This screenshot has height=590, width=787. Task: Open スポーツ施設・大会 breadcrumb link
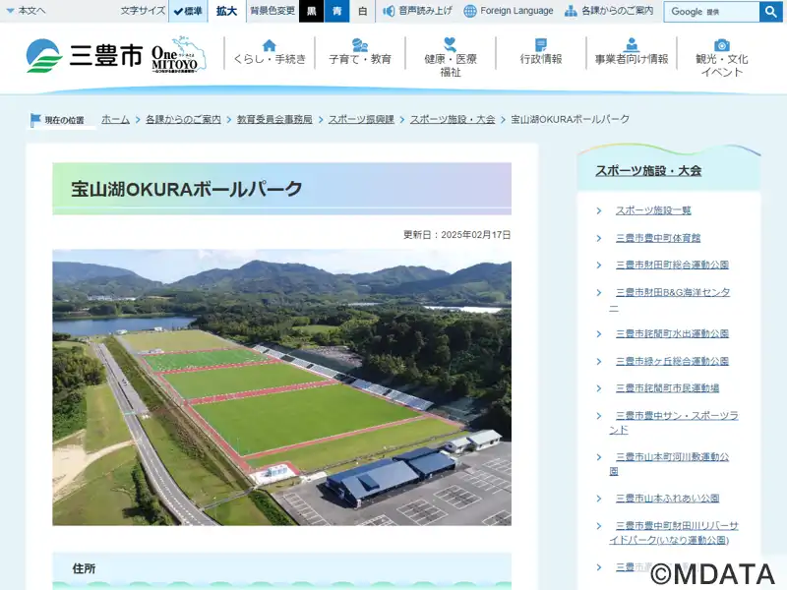pyautogui.click(x=453, y=119)
